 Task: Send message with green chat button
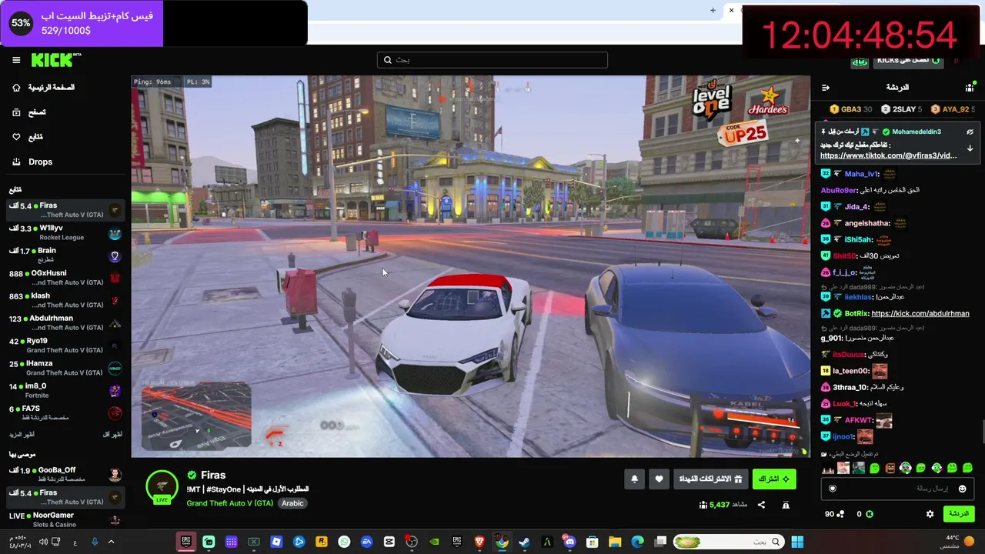click(x=958, y=514)
